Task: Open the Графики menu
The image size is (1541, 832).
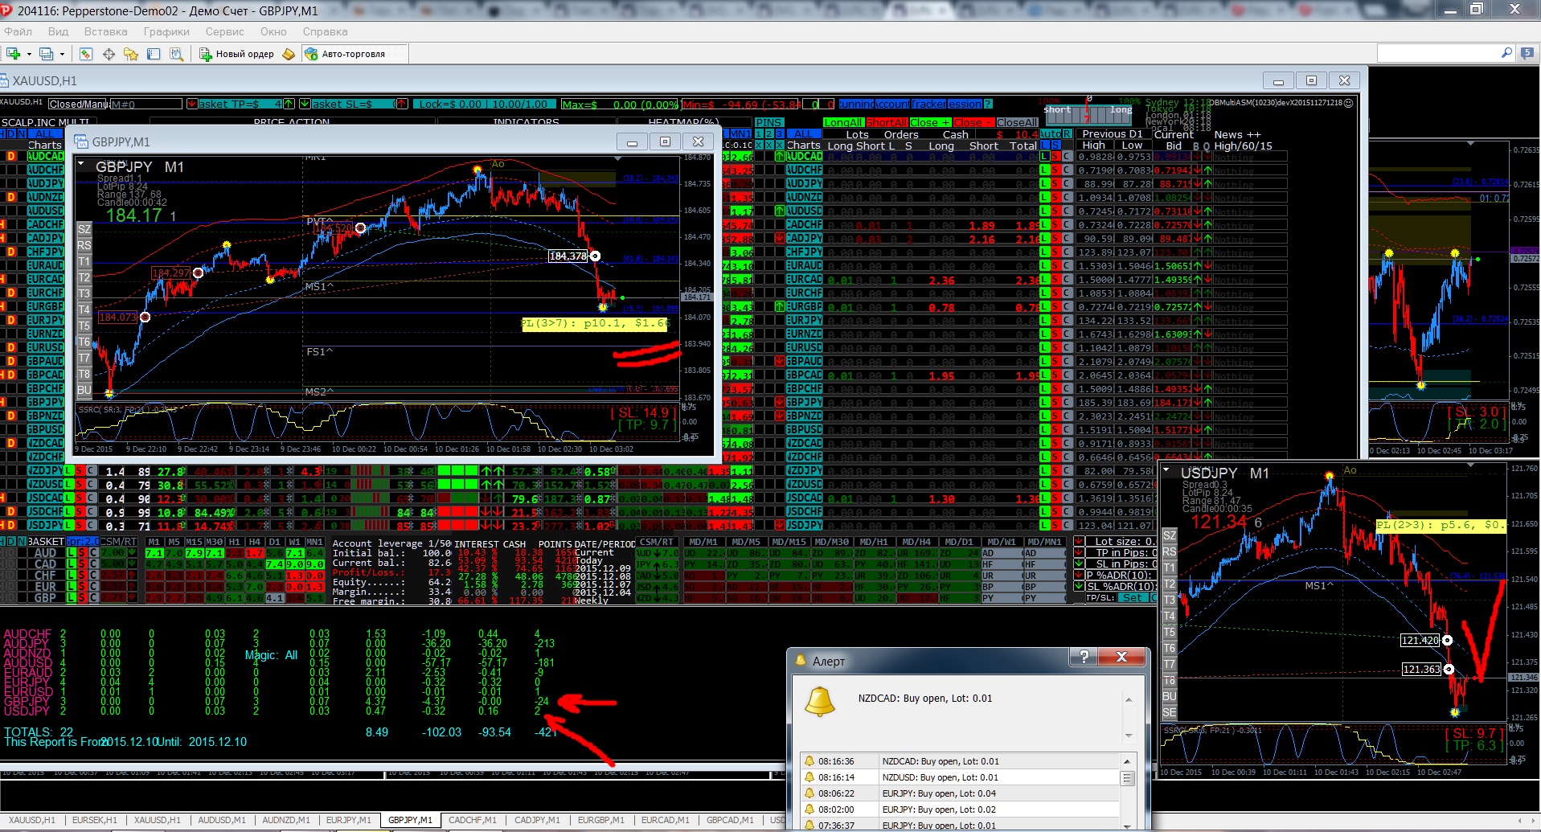Action: coord(166,31)
